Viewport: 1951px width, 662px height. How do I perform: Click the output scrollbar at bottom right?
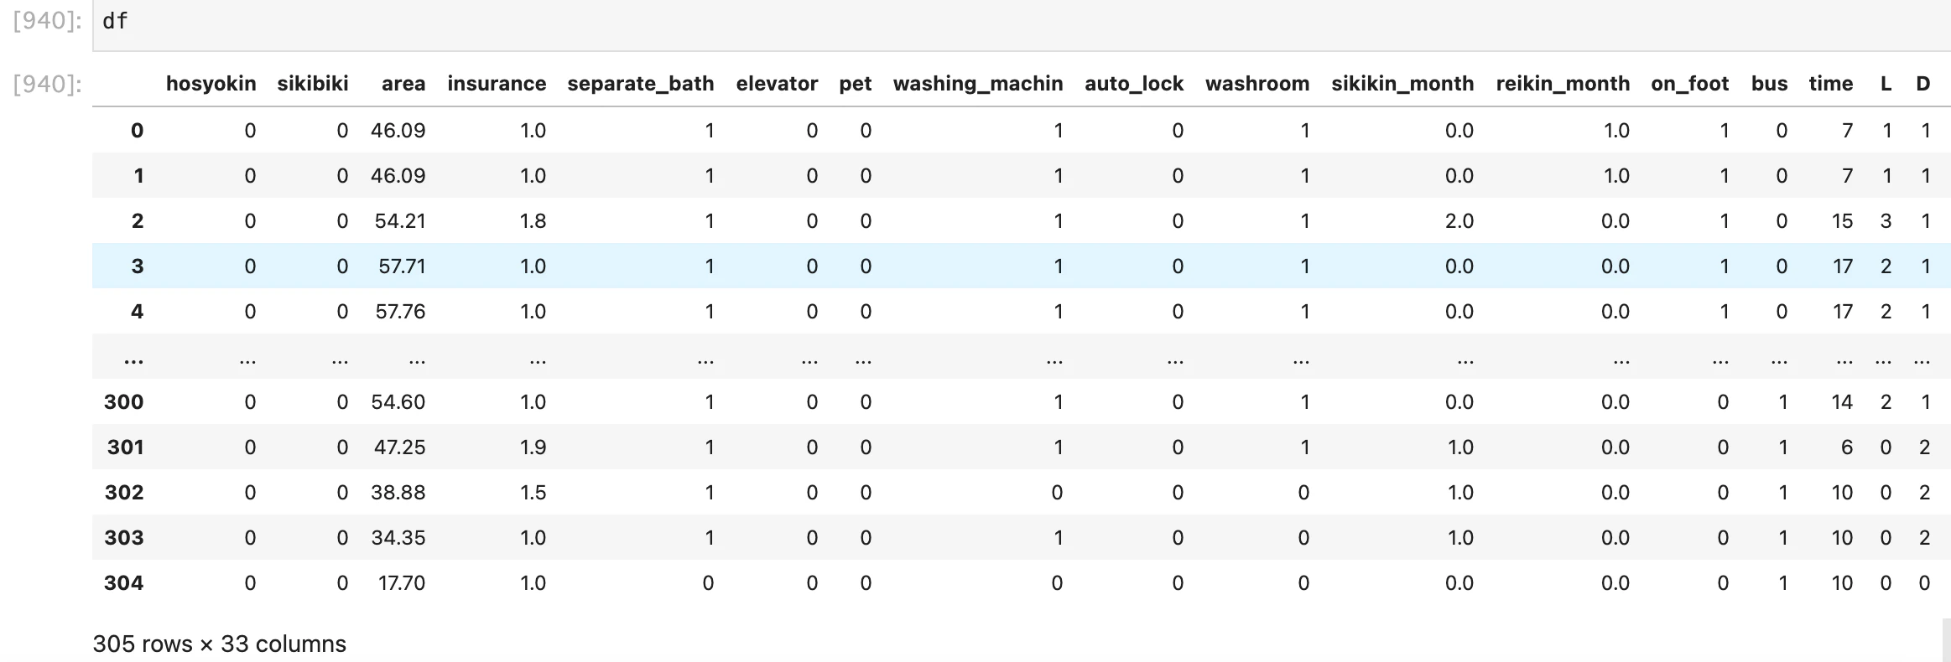point(1945,640)
